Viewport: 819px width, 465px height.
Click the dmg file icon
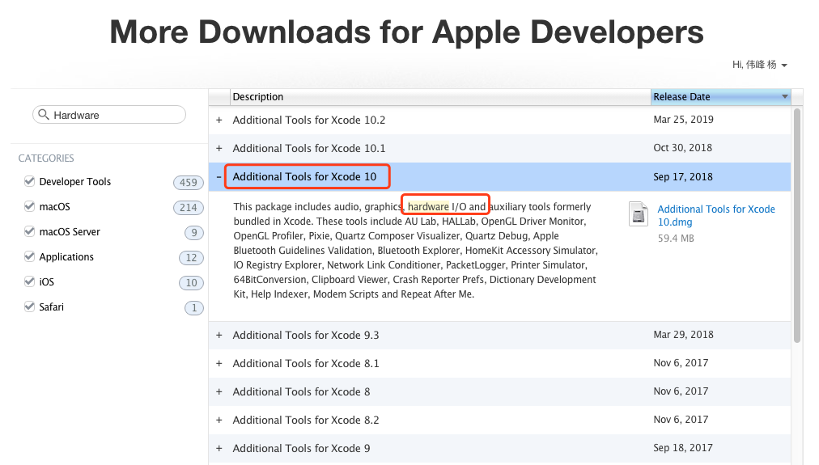click(x=639, y=214)
